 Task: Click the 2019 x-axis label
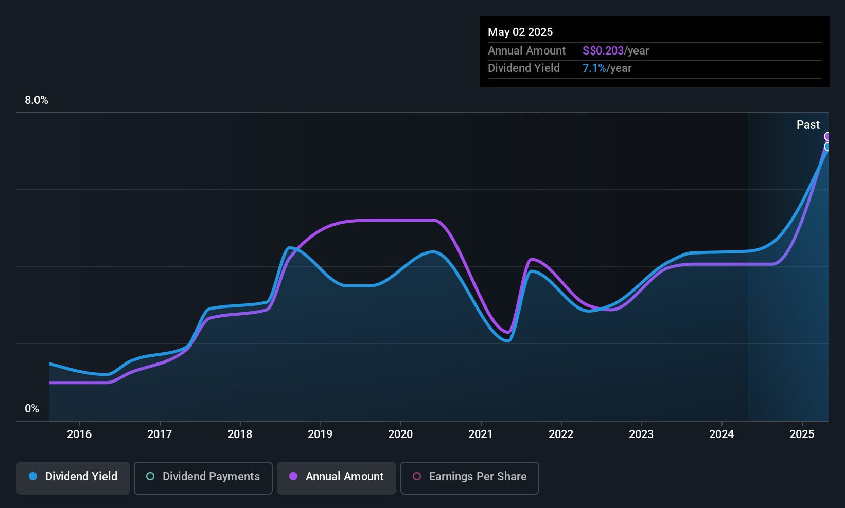[x=320, y=434]
